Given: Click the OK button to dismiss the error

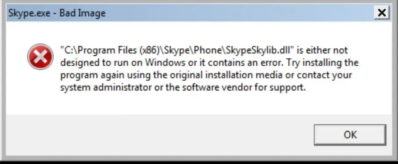Looking at the screenshot, I should click(x=350, y=135).
